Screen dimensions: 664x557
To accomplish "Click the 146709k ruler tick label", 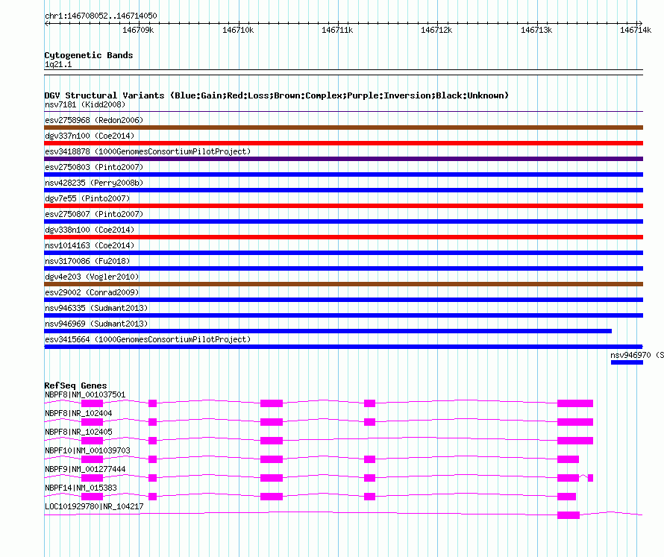I will click(x=138, y=30).
